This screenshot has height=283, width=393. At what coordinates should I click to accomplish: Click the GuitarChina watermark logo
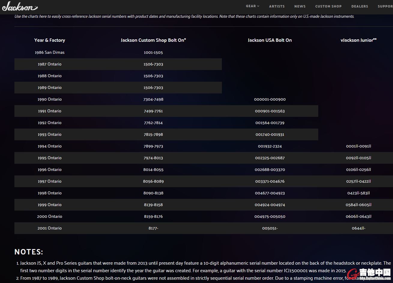tap(369, 274)
